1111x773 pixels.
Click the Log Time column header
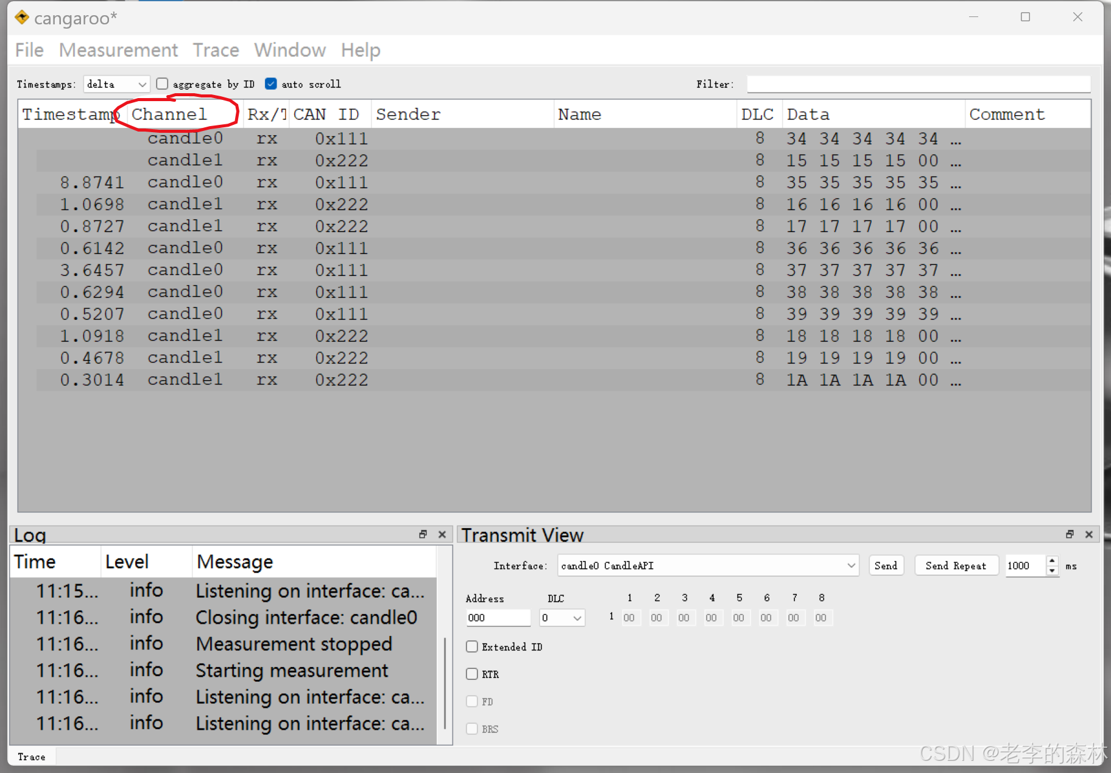click(55, 562)
